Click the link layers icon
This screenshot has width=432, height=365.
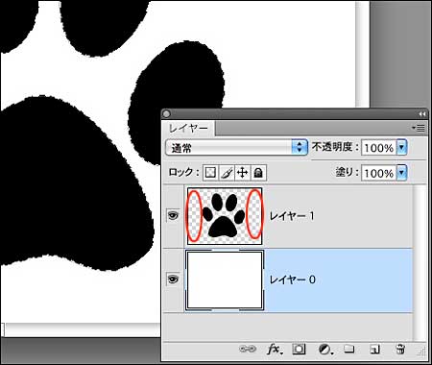click(x=248, y=349)
